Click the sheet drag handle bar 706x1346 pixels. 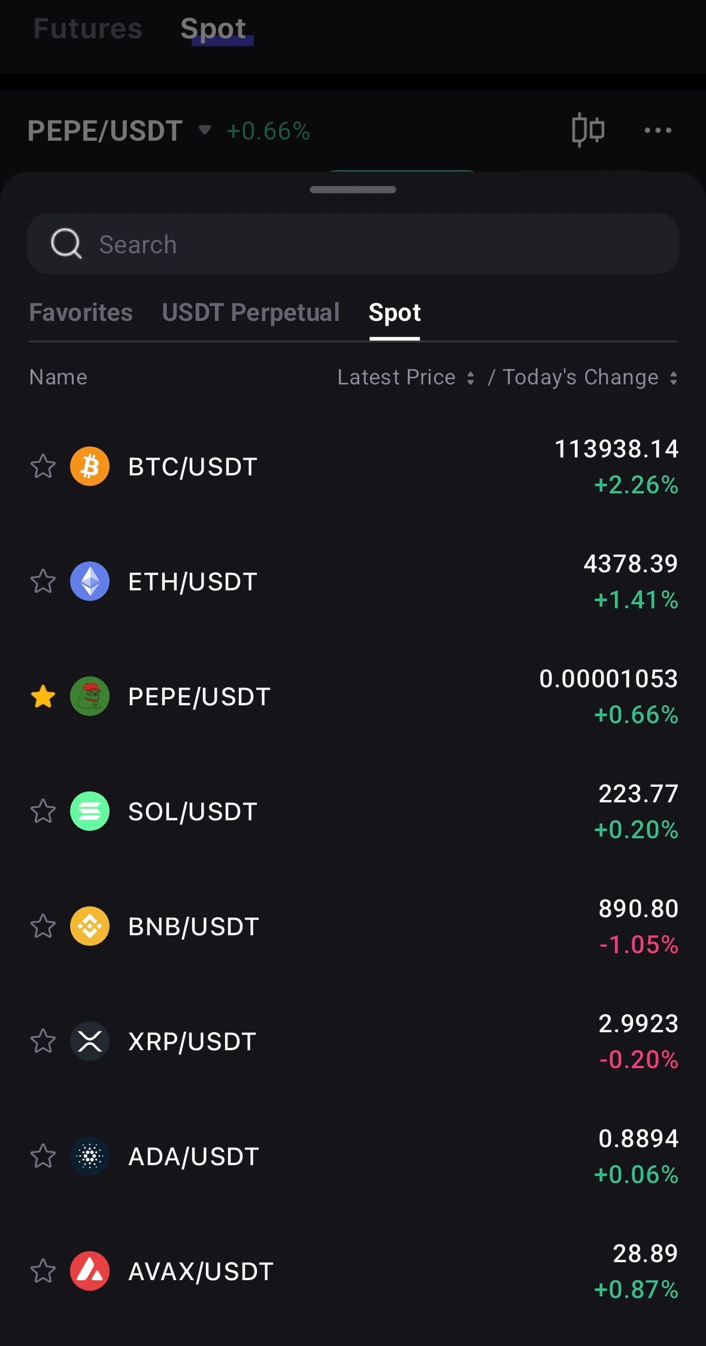coord(353,190)
